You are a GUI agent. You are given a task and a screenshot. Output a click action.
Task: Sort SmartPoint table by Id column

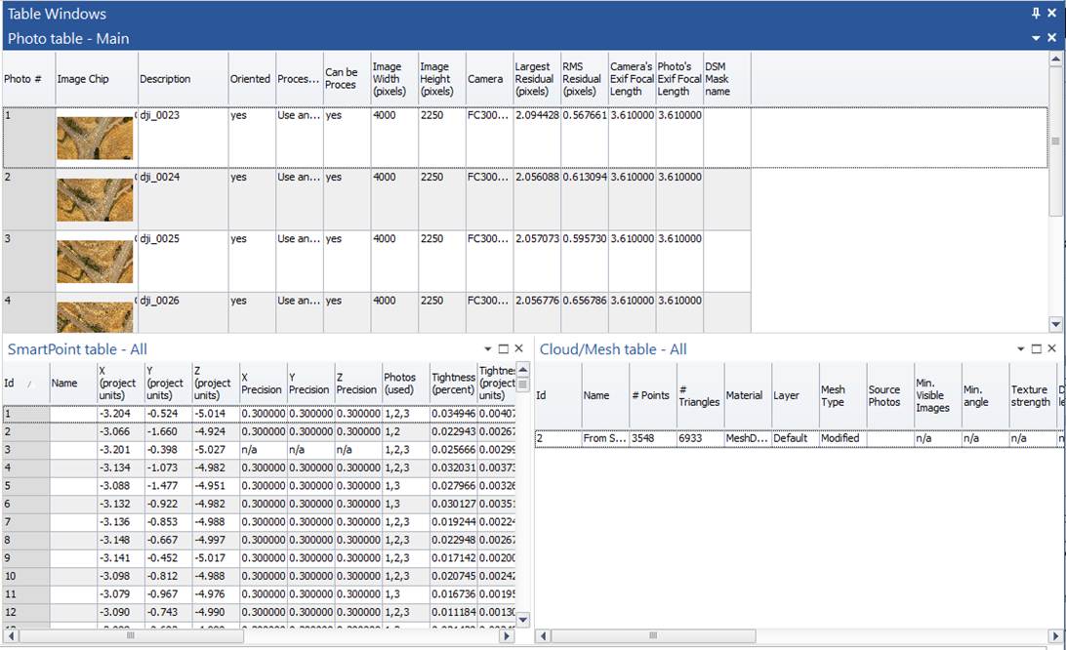25,384
